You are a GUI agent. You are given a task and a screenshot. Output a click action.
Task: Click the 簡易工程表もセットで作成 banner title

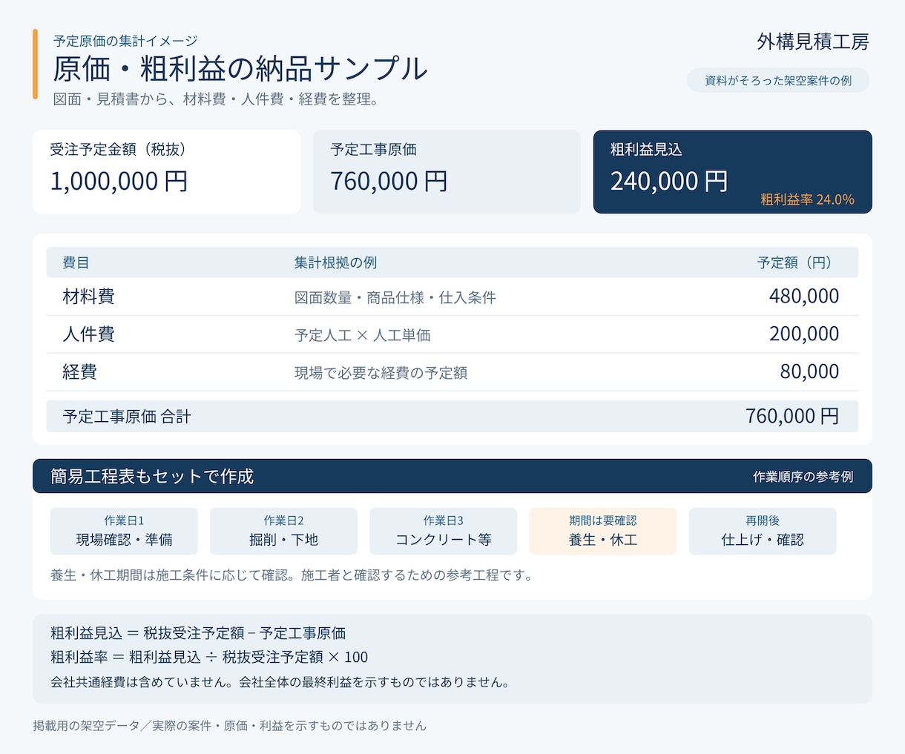152,476
